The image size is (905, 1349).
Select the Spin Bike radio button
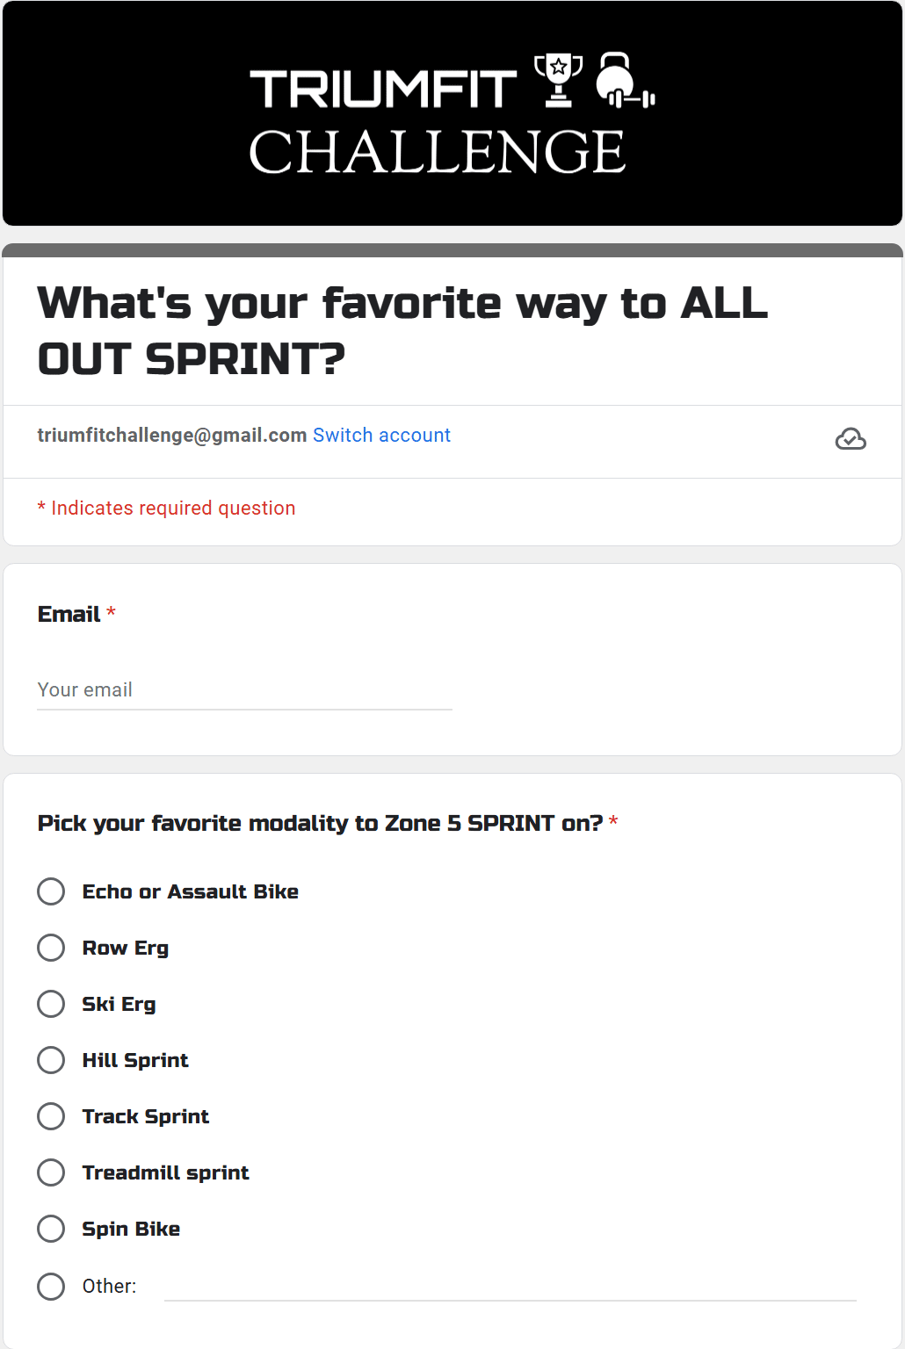pos(51,1229)
